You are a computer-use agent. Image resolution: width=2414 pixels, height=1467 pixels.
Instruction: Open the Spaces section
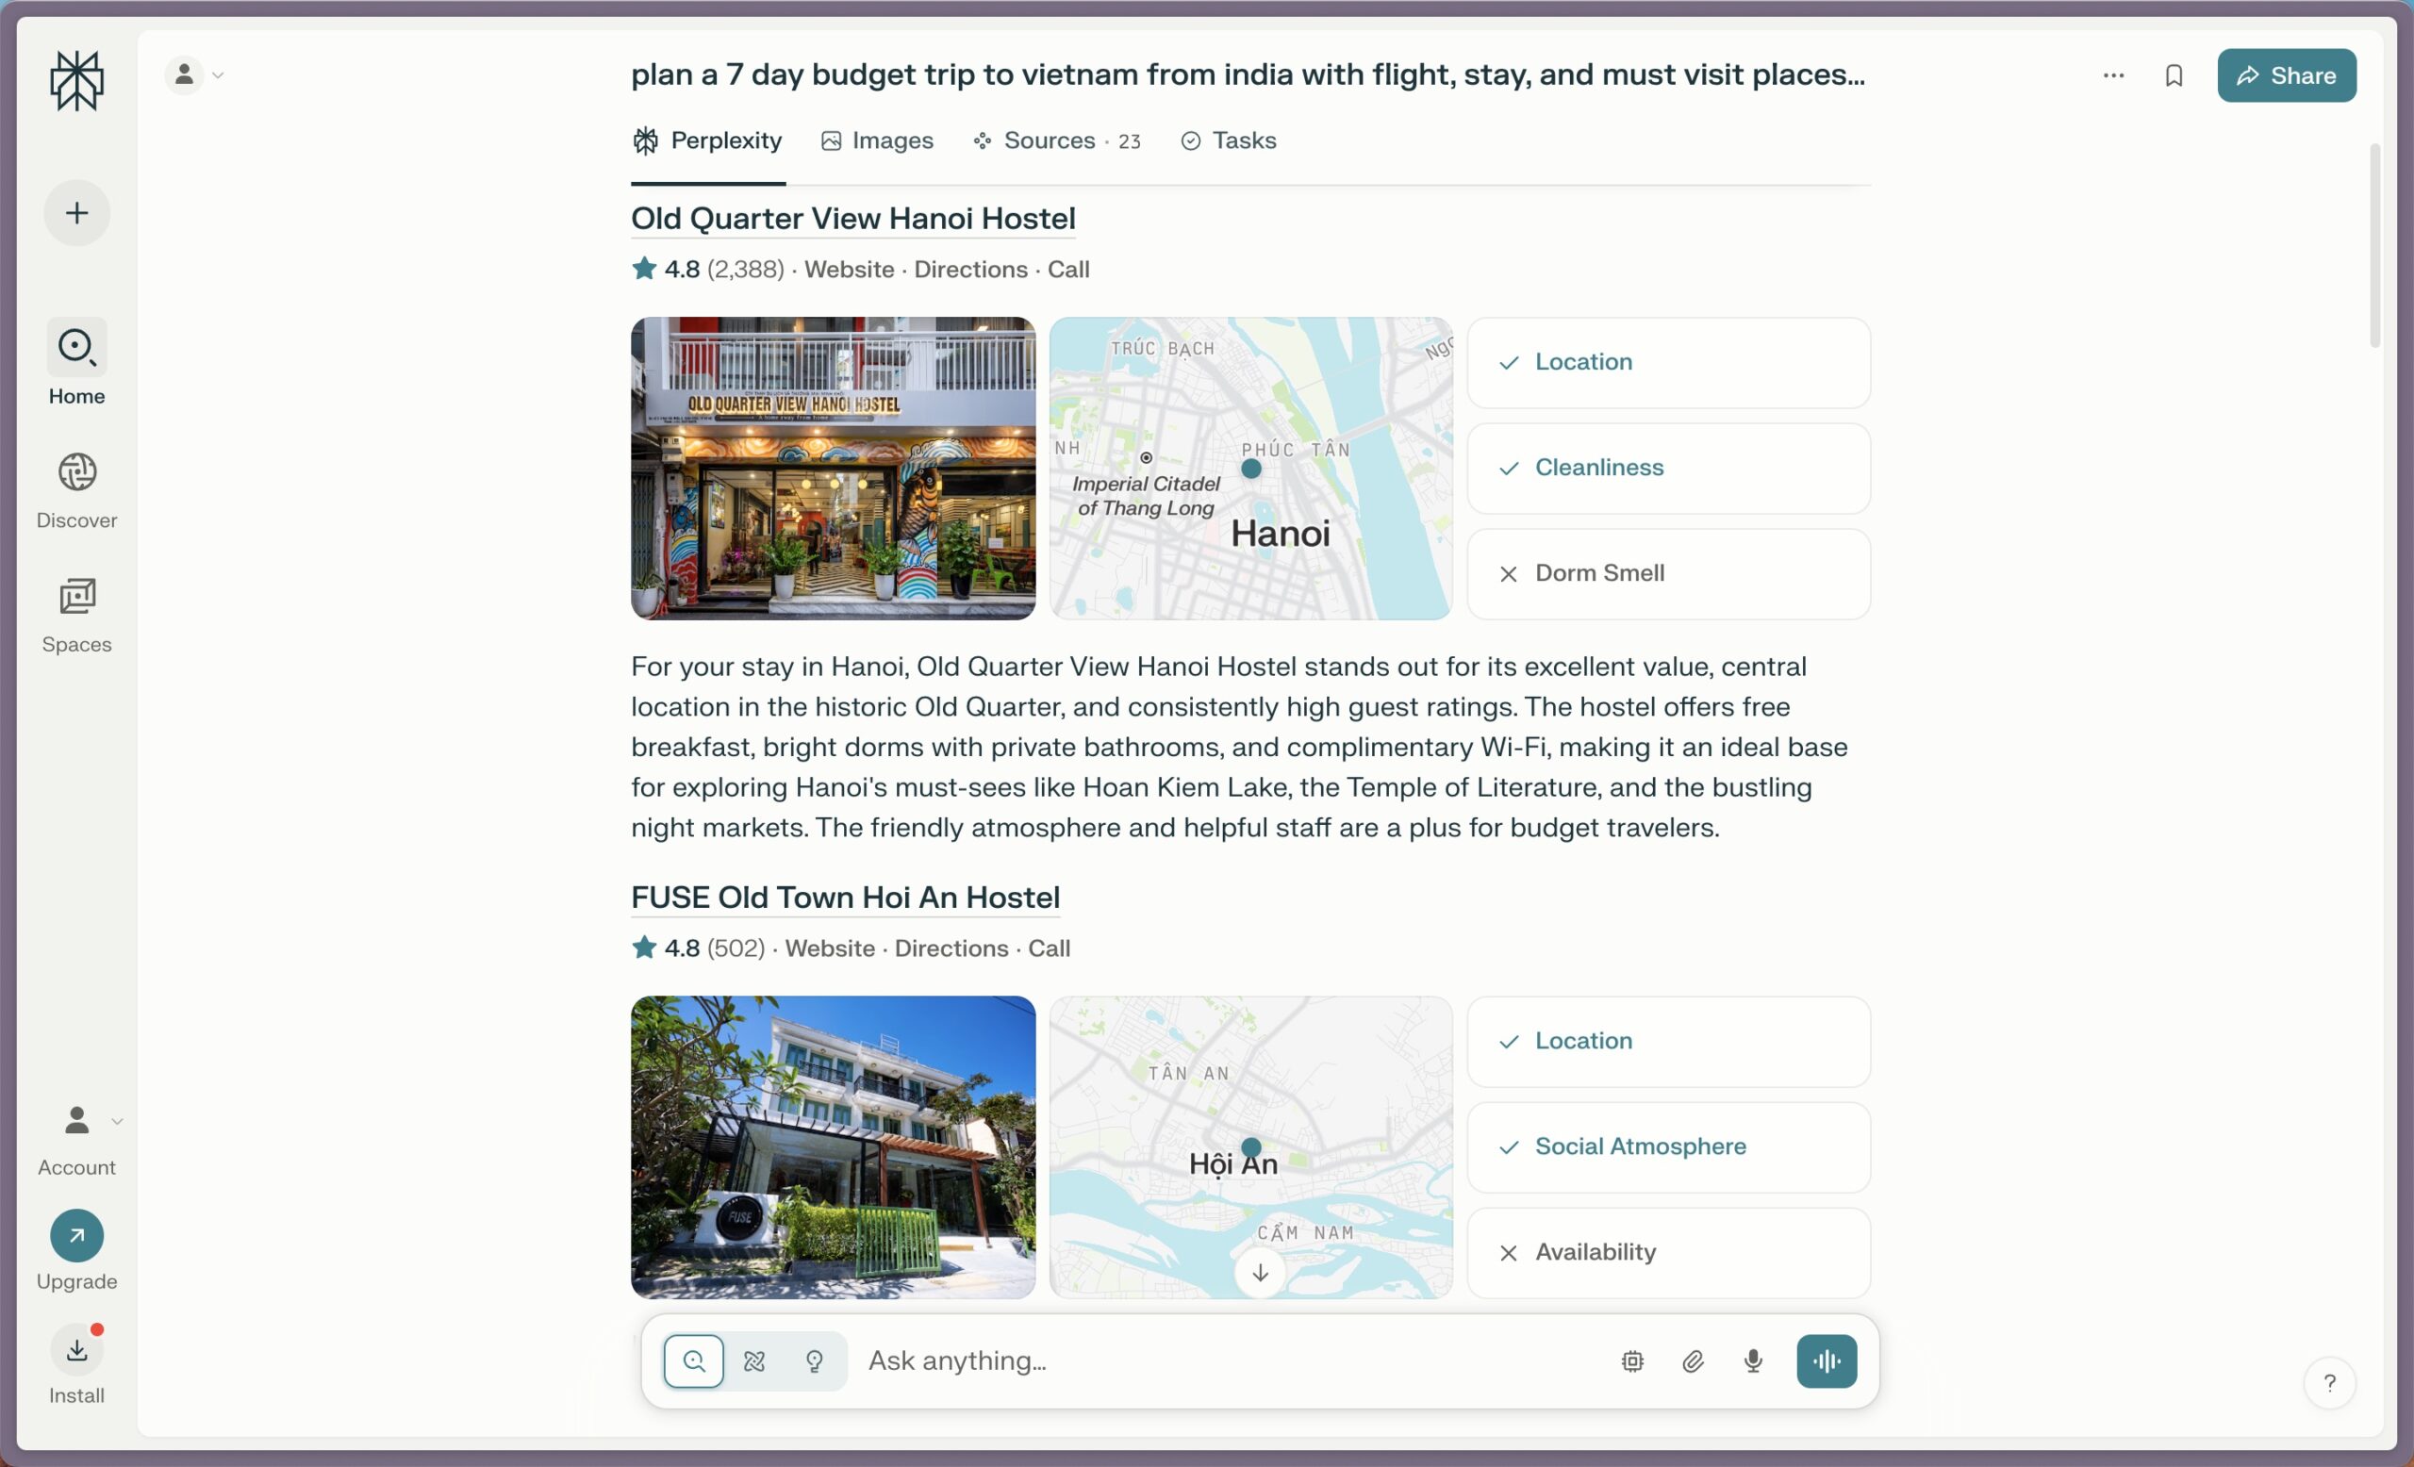tap(76, 615)
